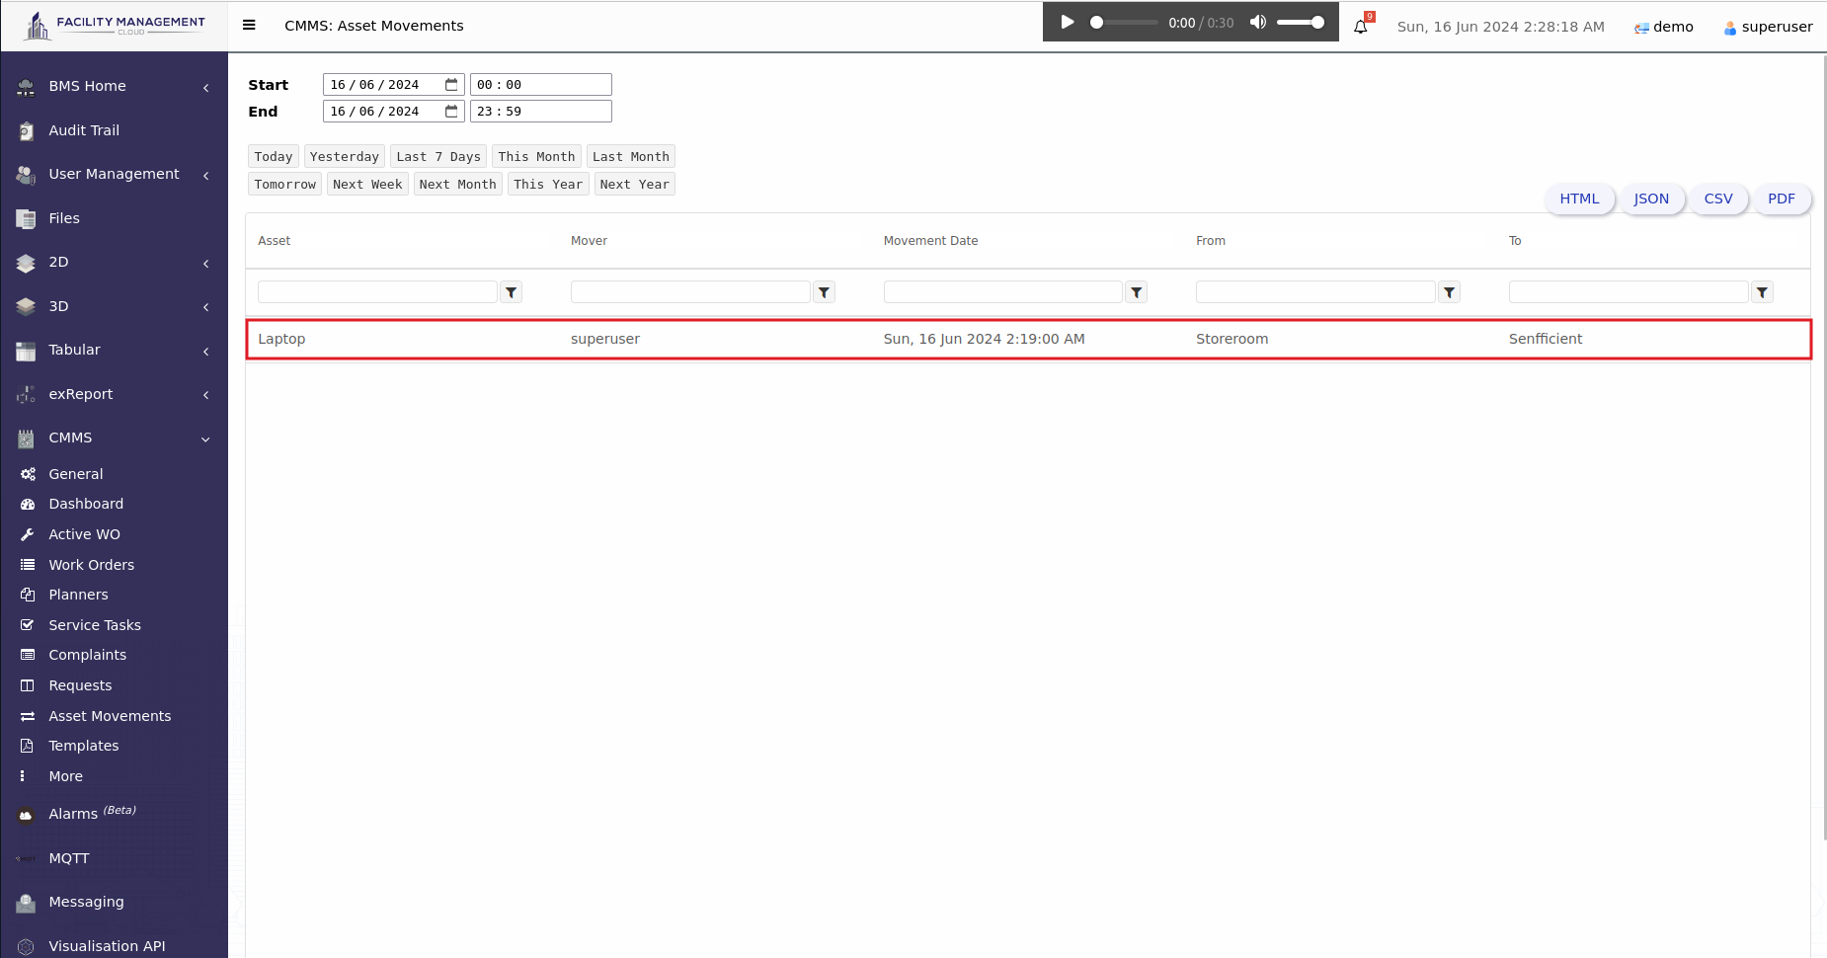Click the CMMS General gears icon
Image resolution: width=1827 pixels, height=958 pixels.
[x=28, y=474]
